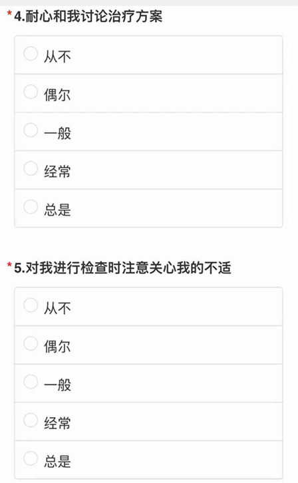
Task: Click the 从不 label under question 4
Action: coord(57,57)
